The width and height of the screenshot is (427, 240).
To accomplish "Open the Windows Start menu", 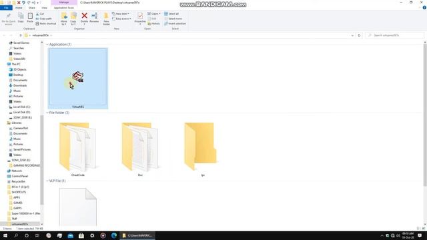I will (x=5, y=235).
